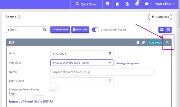The height and width of the screenshot is (107, 180).
Task: Open tasks icon with notification badge
Action: [x=137, y=3]
